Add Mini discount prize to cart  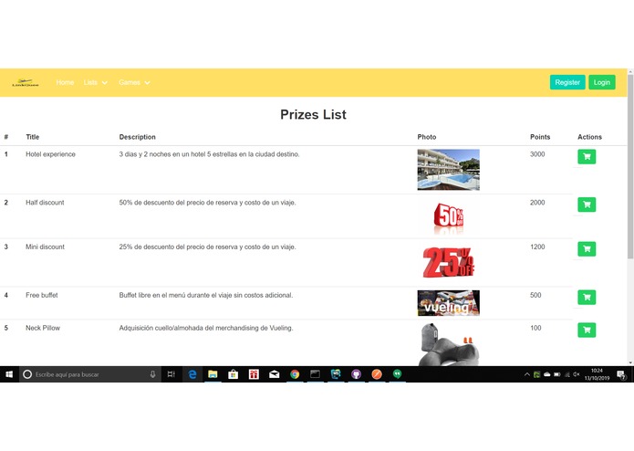tap(587, 248)
